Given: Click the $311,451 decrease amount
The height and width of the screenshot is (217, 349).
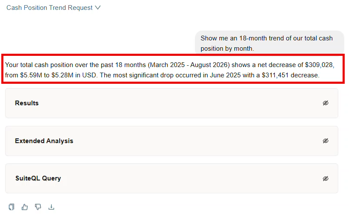Looking at the screenshot, I should click(x=275, y=75).
